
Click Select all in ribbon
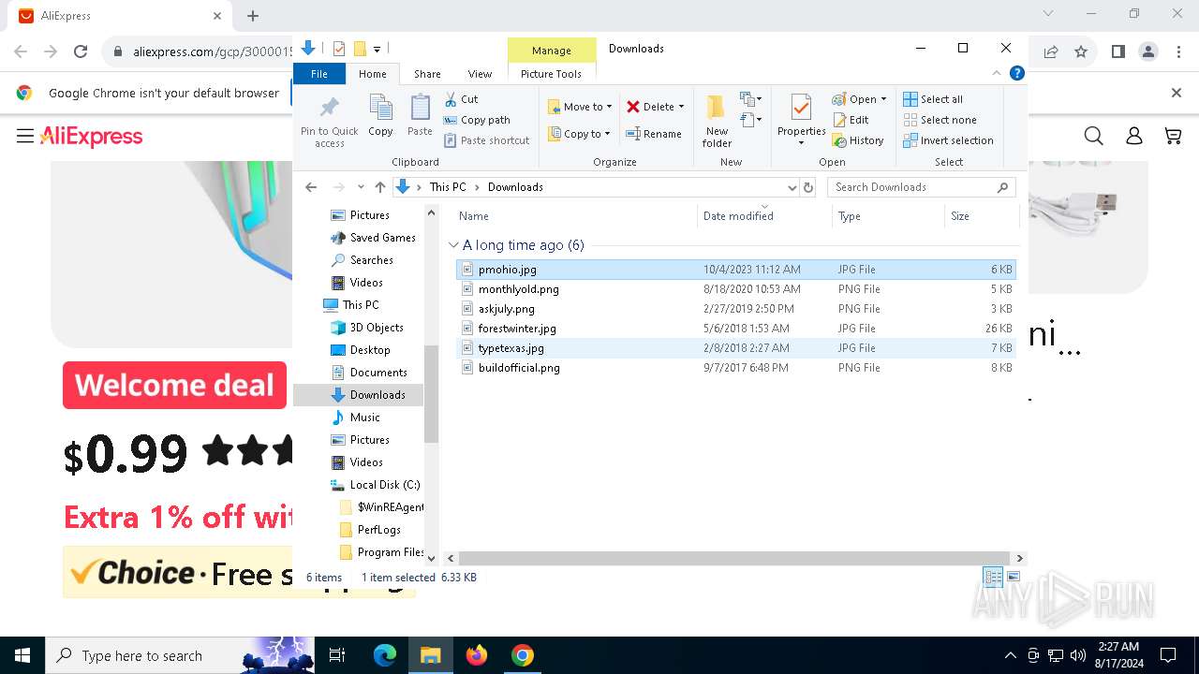coord(933,99)
